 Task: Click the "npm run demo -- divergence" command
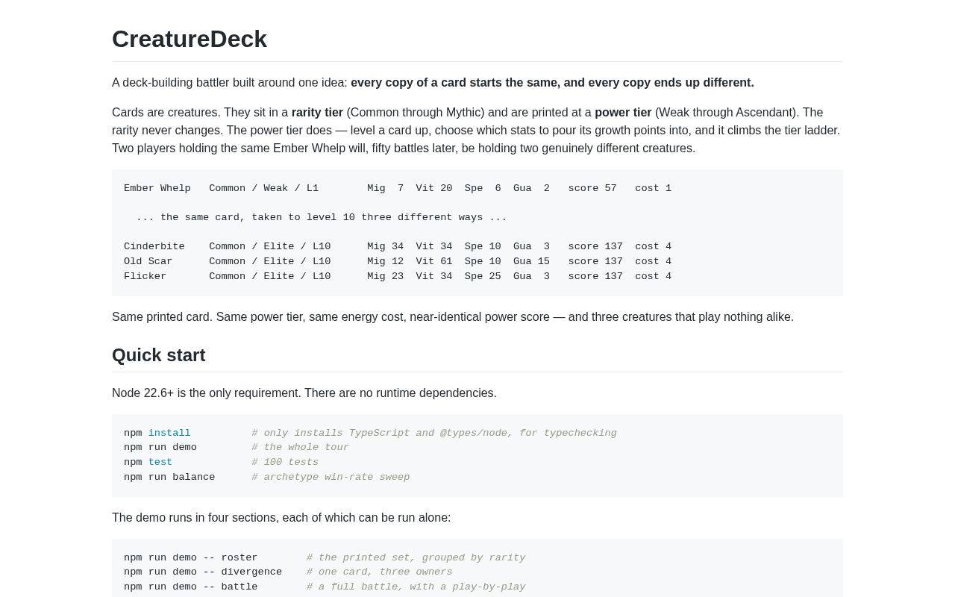tap(203, 572)
